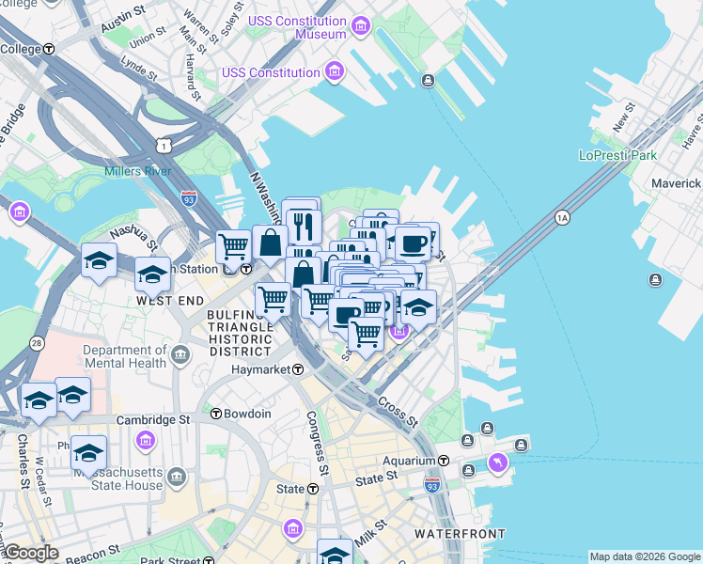Click the I-93 shield near State St
This screenshot has width=703, height=564.
[x=431, y=486]
